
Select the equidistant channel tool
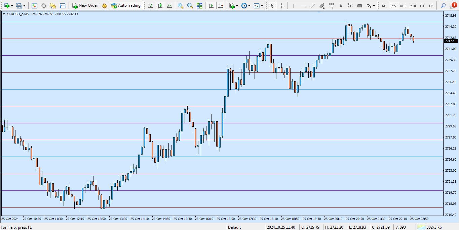pyautogui.click(x=322, y=6)
